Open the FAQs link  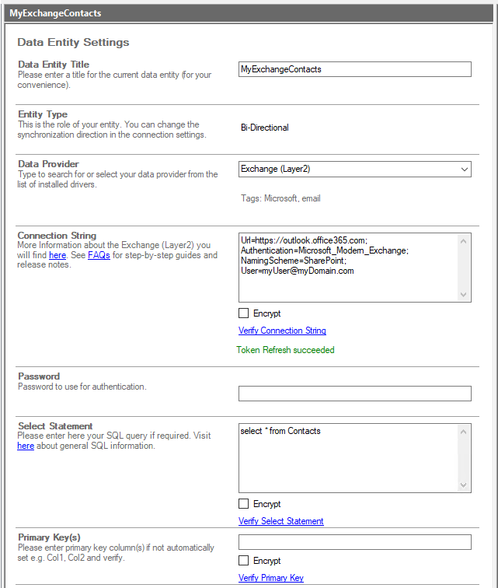[x=99, y=255]
